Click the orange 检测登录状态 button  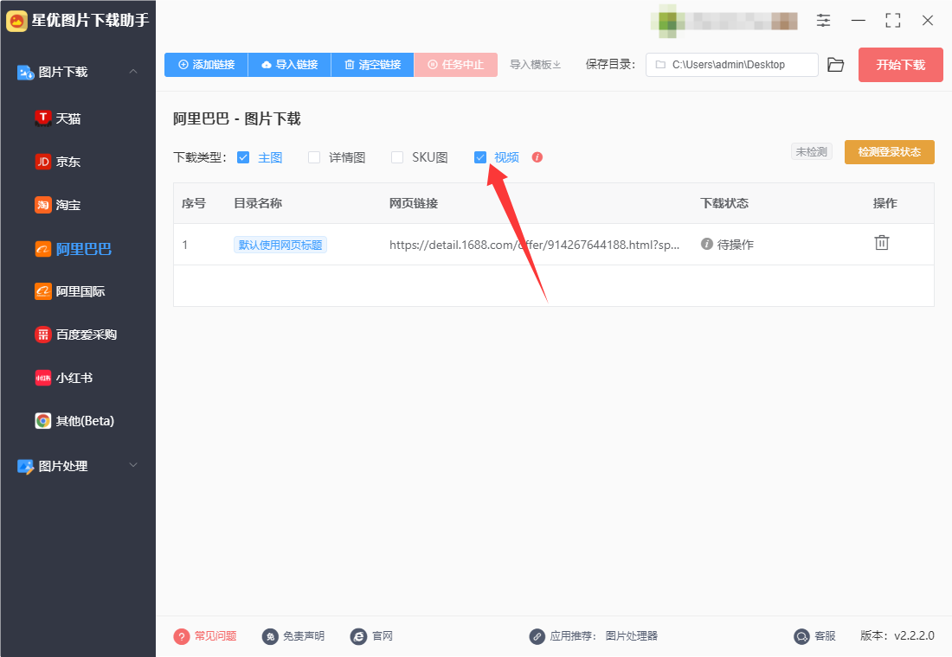[x=890, y=152]
